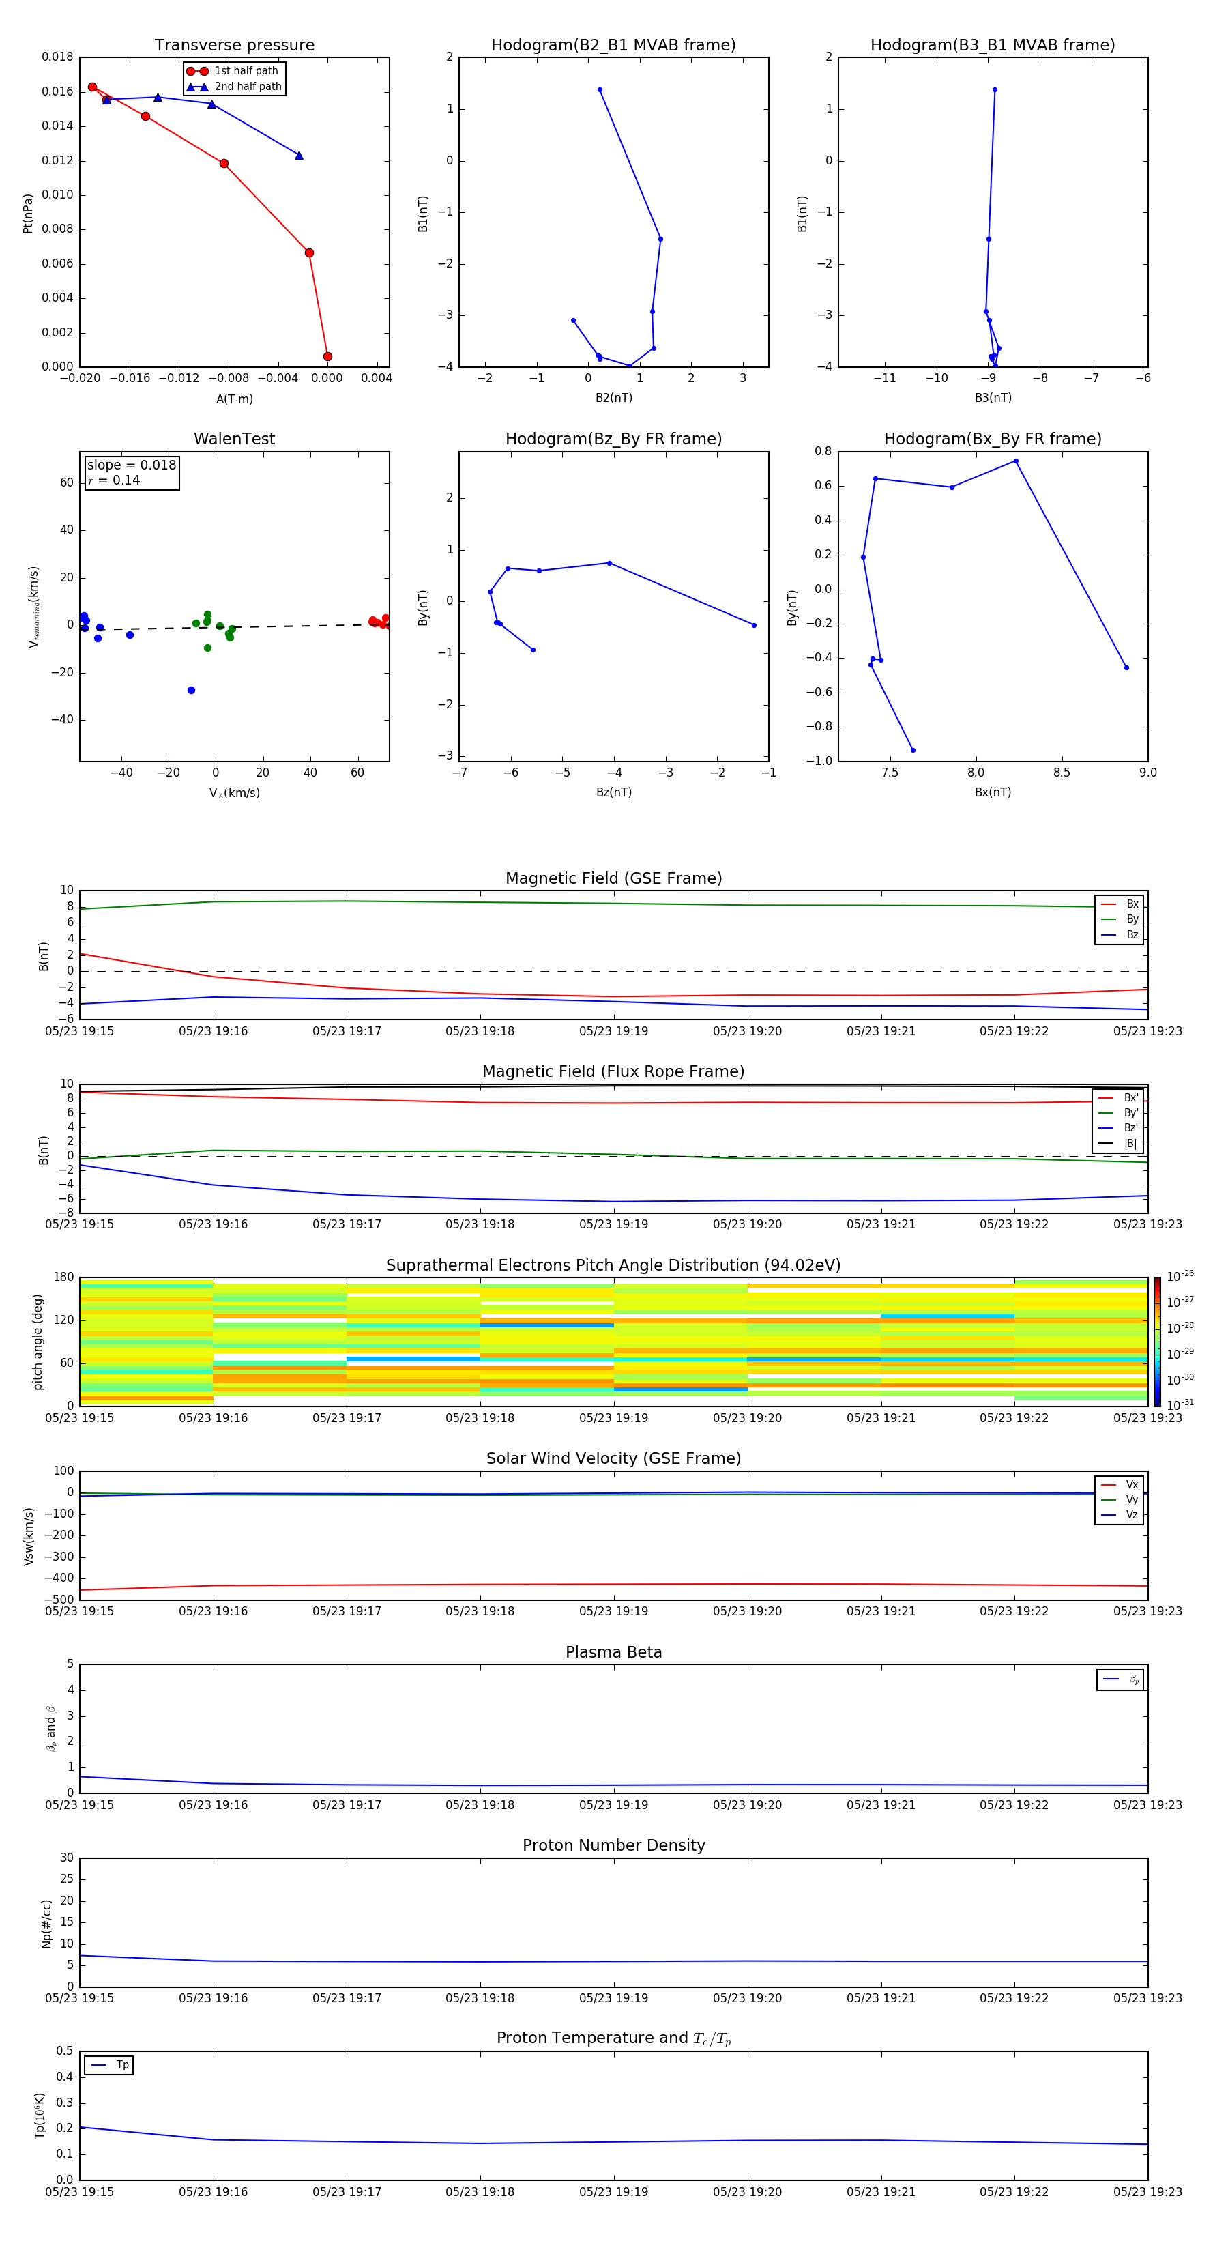The width and height of the screenshot is (1228, 2252).
Task: Click the rightmost blue triangle in Transverse pressure
Action: coord(299,156)
